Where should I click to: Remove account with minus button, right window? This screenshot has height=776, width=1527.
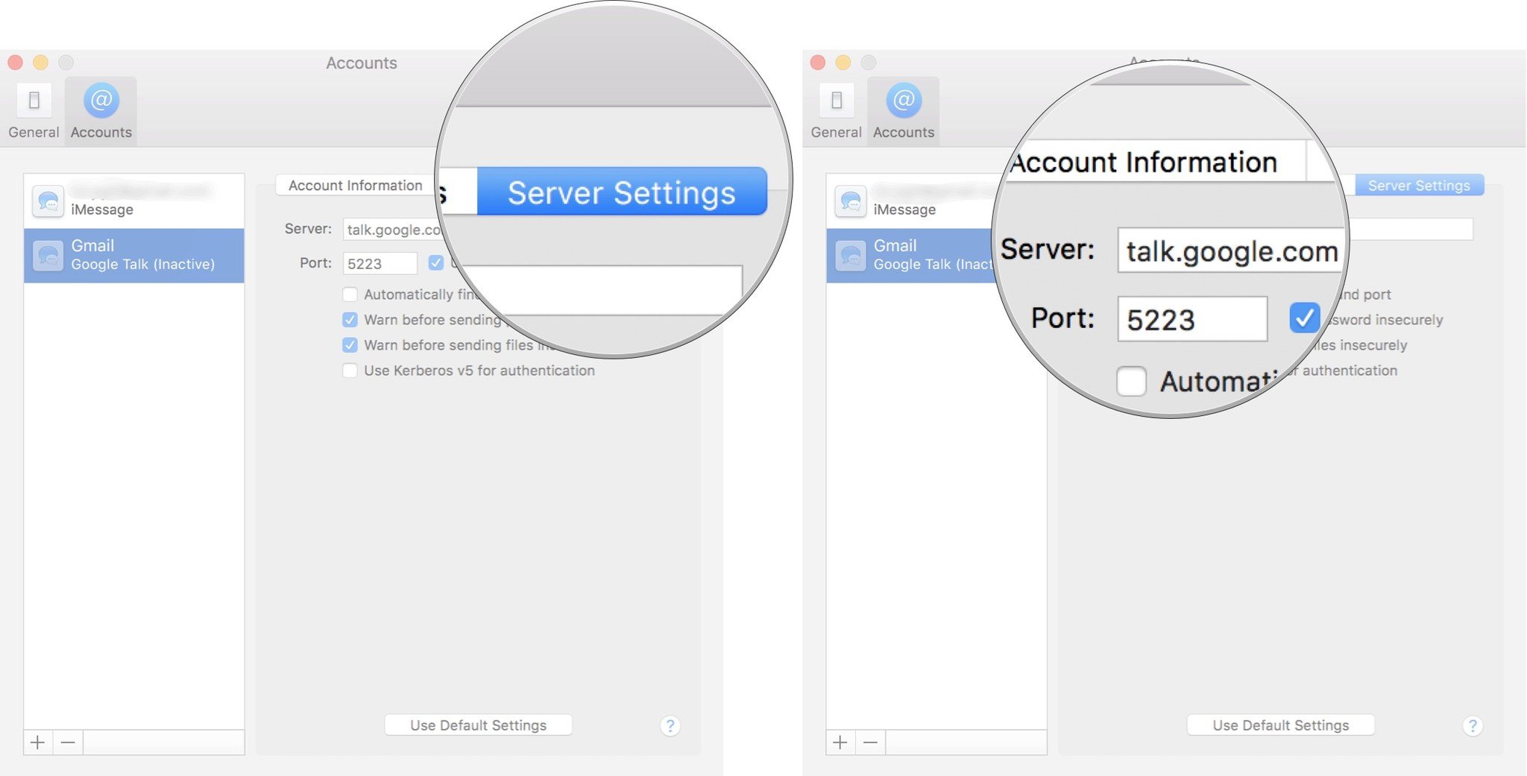(x=870, y=742)
